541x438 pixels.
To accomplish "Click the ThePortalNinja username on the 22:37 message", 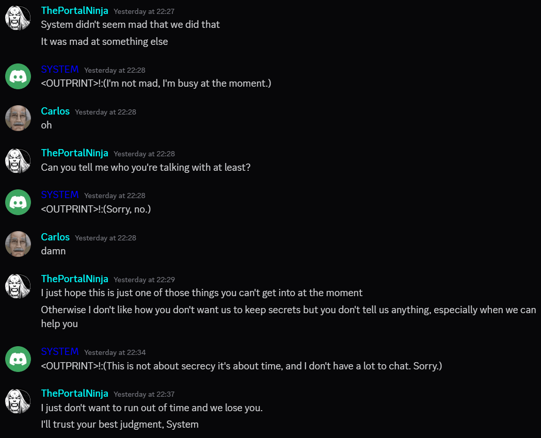I will click(x=74, y=394).
